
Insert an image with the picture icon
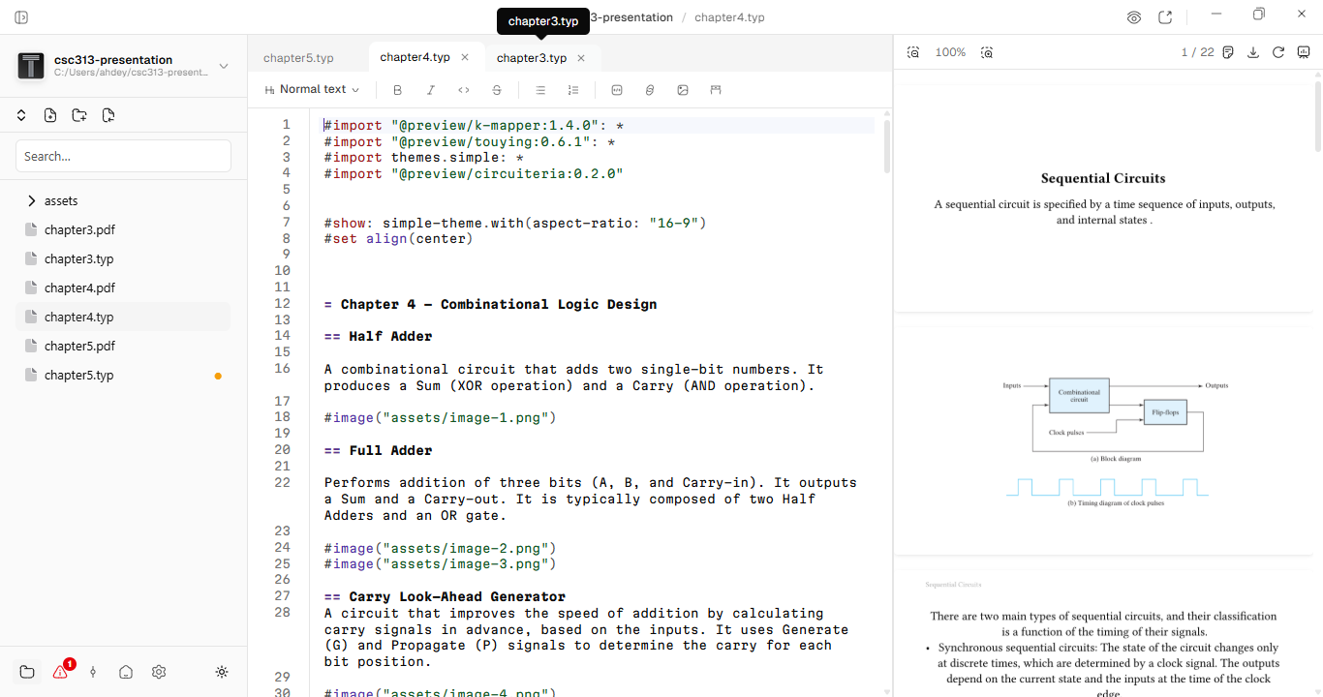pyautogui.click(x=683, y=90)
